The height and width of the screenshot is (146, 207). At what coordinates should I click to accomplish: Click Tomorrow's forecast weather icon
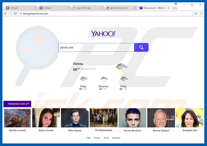[104, 79]
